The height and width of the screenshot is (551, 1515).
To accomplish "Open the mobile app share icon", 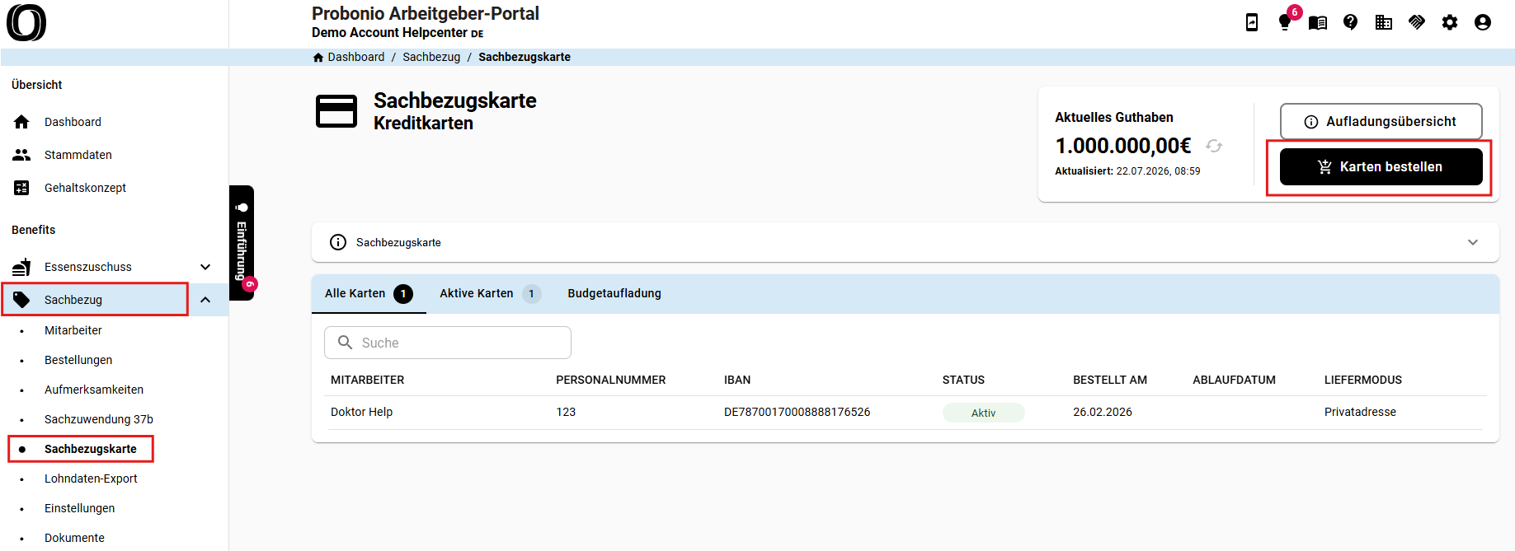I will [1252, 23].
